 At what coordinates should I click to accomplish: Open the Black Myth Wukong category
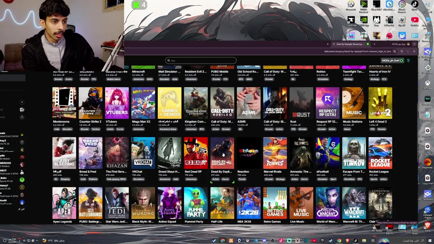click(143, 203)
